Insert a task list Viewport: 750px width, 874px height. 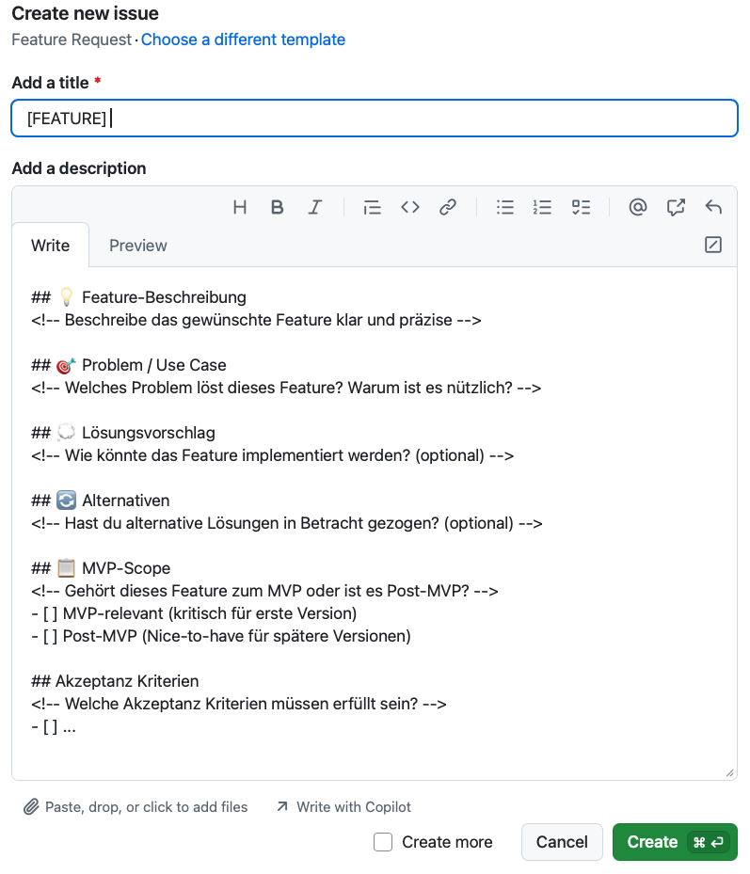tap(581, 207)
